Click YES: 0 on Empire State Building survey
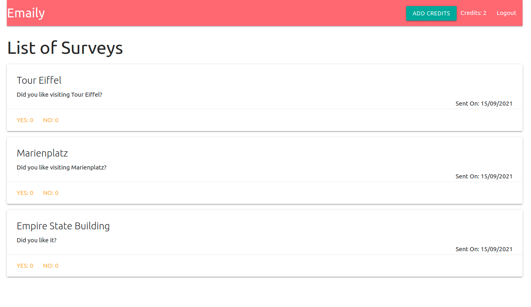The image size is (531, 307). point(25,266)
